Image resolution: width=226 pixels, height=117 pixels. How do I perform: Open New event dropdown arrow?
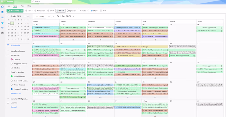22,11
